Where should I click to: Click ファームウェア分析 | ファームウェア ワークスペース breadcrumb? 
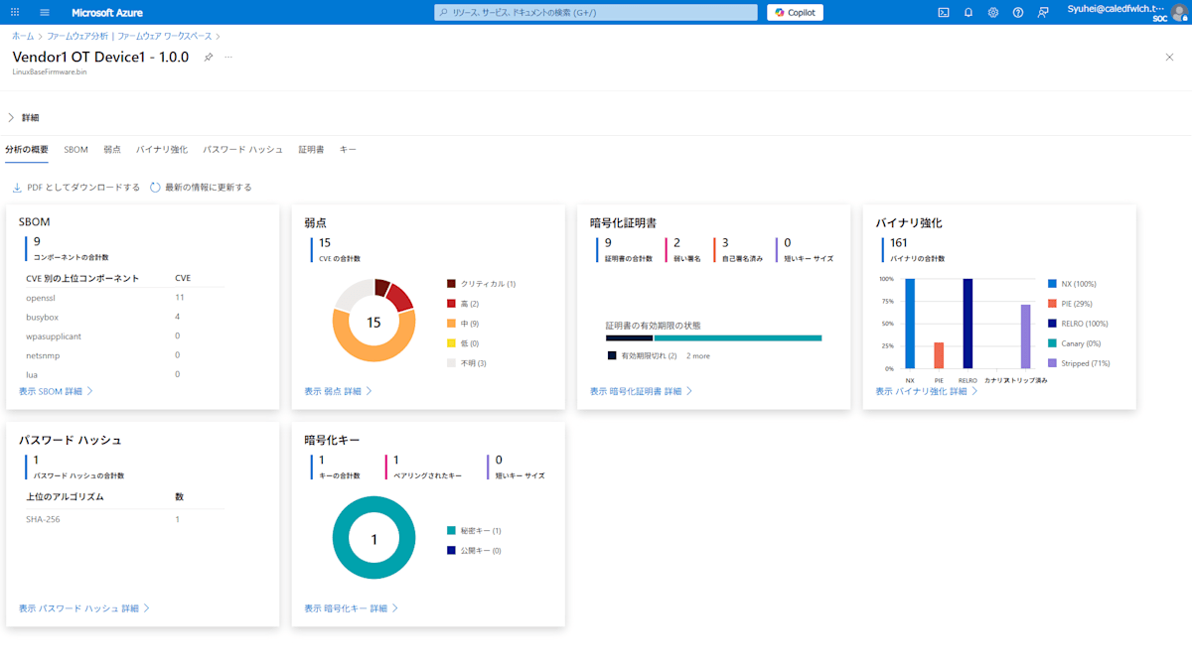point(129,36)
